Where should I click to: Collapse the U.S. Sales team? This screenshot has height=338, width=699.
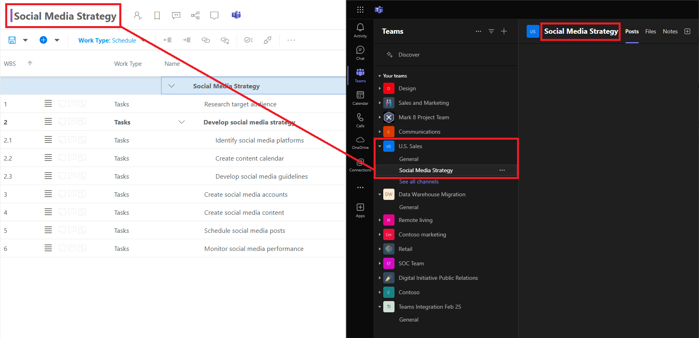tap(380, 146)
